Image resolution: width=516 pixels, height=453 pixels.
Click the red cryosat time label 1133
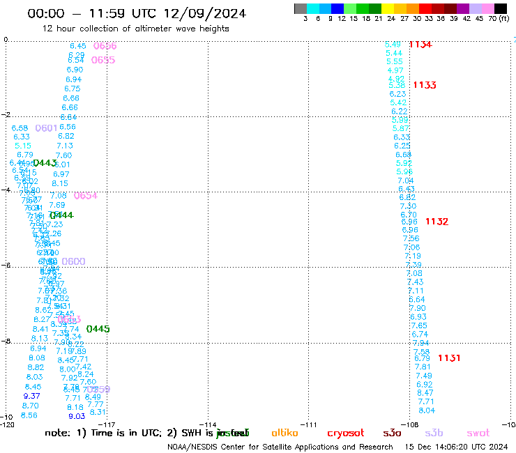(x=425, y=85)
